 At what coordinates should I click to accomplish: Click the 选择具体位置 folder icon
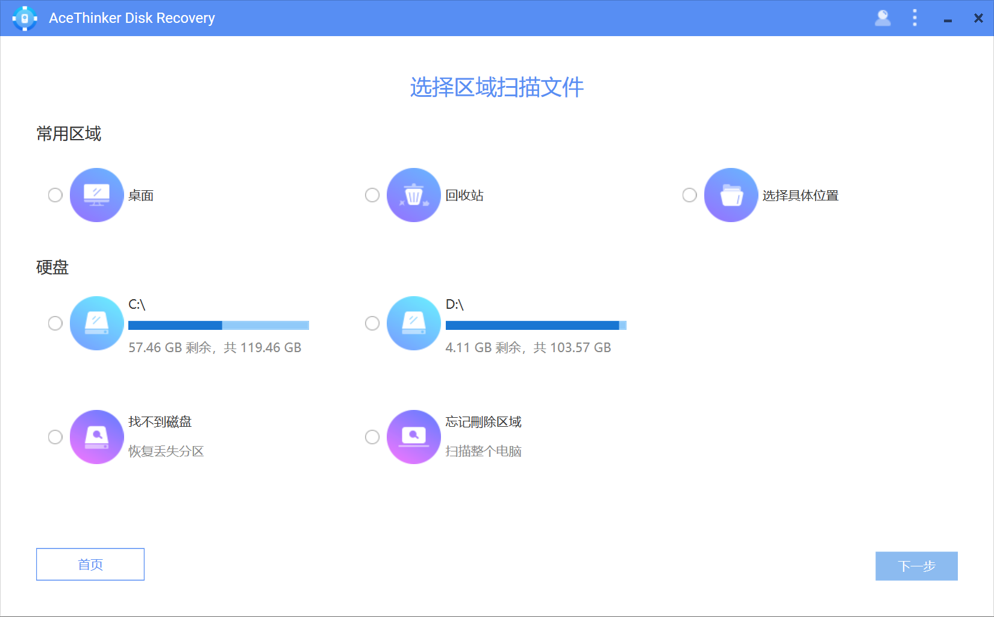pyautogui.click(x=731, y=195)
